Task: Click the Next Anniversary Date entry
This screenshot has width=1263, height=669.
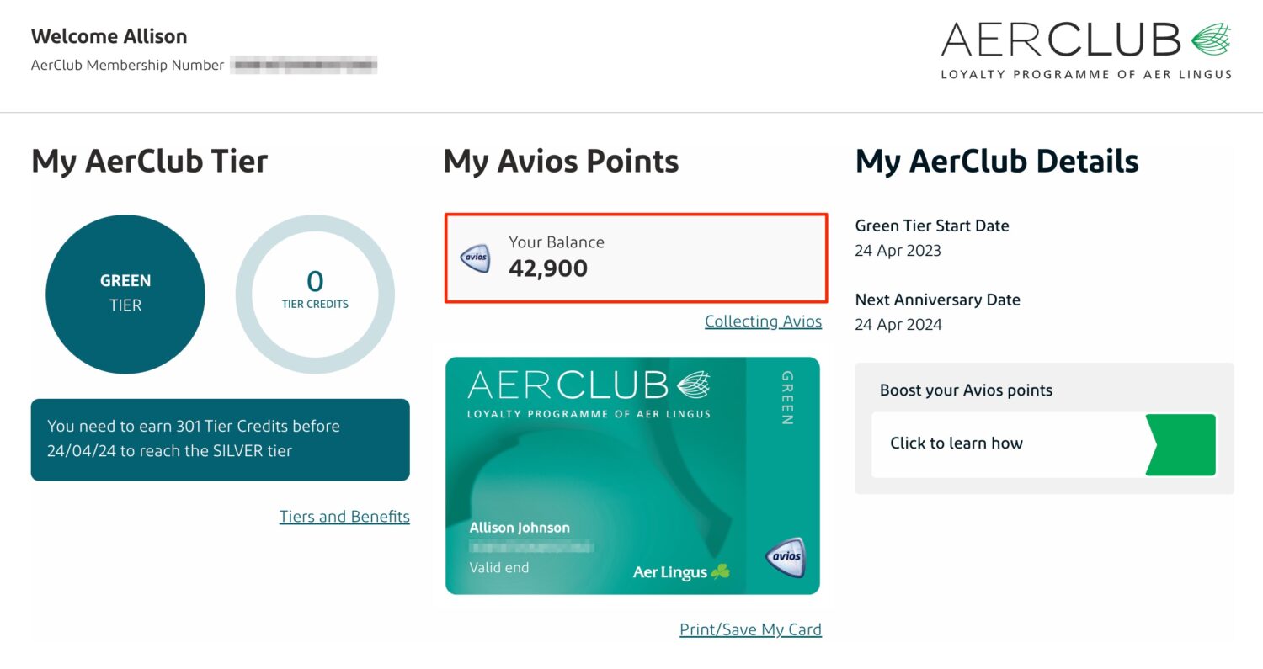Action: pyautogui.click(x=937, y=299)
